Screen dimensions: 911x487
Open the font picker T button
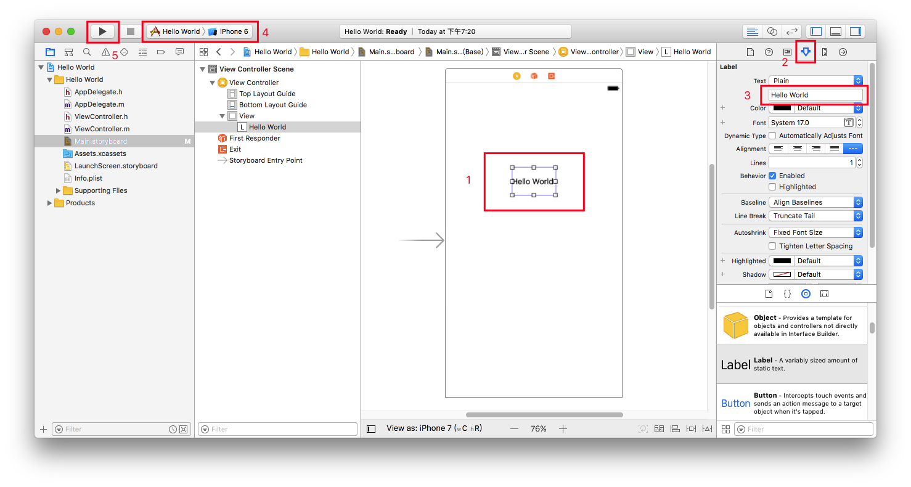tap(848, 123)
